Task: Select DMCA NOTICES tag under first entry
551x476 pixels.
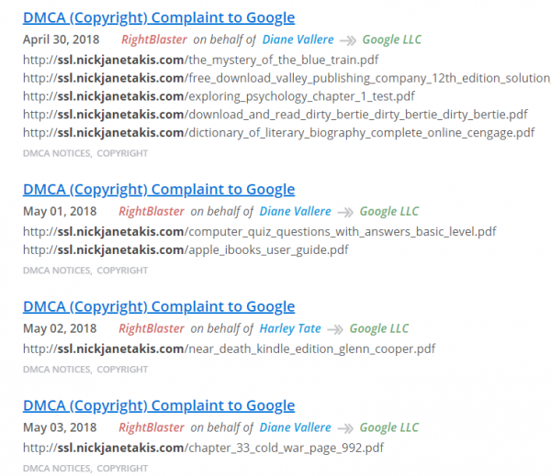Action: (x=57, y=153)
